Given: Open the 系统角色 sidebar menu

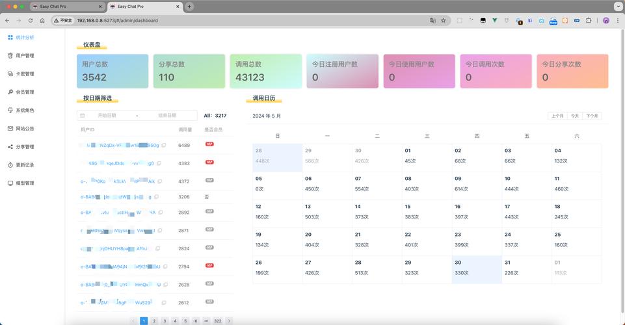Looking at the screenshot, I should coord(21,110).
